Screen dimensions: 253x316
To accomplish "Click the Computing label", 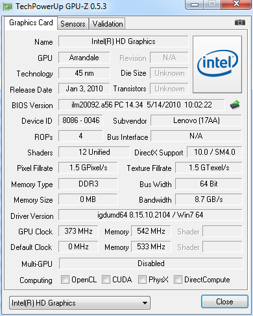I will 36,280.
